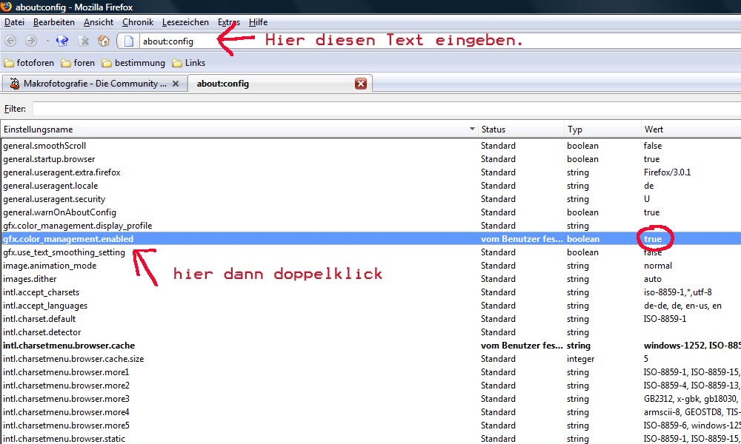Click the page icon in address bar
This screenshot has width=741, height=444.
[128, 41]
